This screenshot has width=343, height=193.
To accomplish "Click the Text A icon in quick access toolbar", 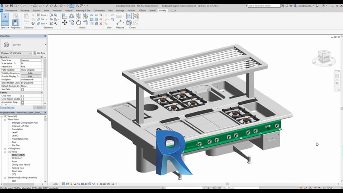I will click(x=56, y=6).
